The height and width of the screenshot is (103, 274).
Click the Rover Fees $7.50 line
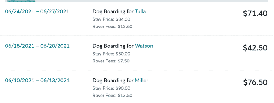tap(111, 61)
